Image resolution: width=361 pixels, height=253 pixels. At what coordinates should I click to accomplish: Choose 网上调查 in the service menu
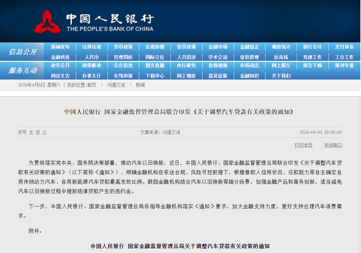point(186,76)
